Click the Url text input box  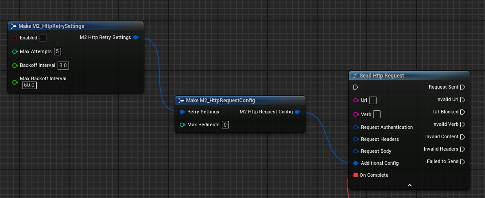[373, 101]
